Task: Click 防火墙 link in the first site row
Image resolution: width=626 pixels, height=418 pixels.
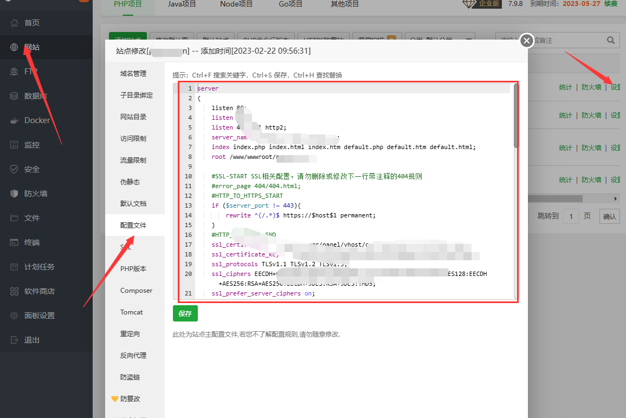Action: point(591,87)
